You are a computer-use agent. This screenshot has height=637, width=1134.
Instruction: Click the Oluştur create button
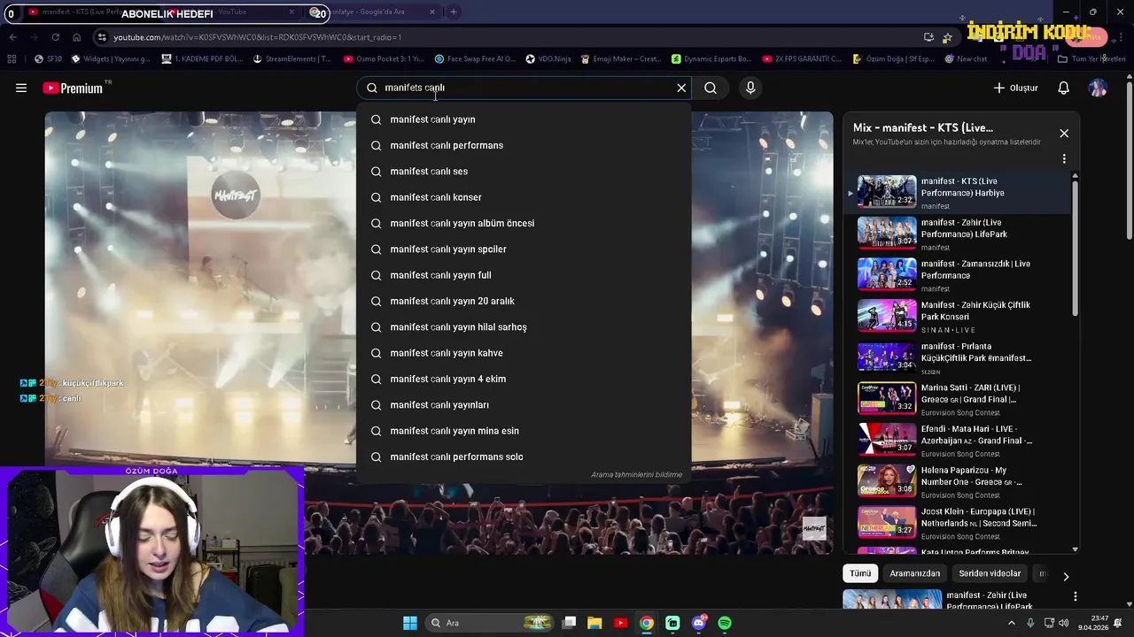click(x=1015, y=88)
